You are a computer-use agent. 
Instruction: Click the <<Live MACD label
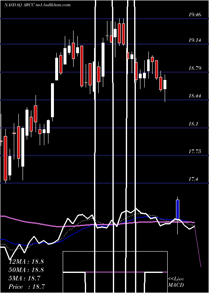tap(176, 282)
